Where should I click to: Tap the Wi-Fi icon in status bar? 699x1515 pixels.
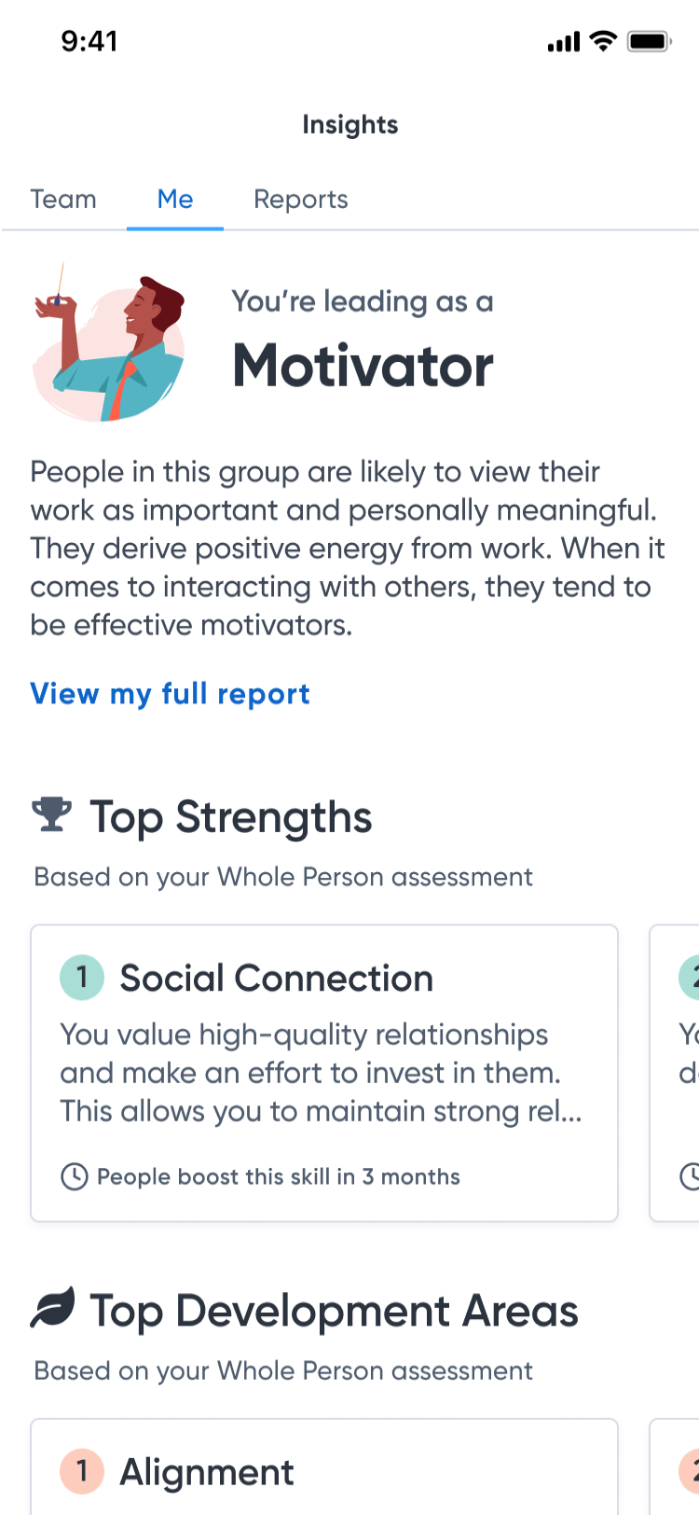604,41
